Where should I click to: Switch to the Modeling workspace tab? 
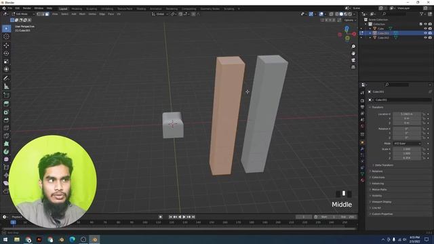(x=77, y=9)
